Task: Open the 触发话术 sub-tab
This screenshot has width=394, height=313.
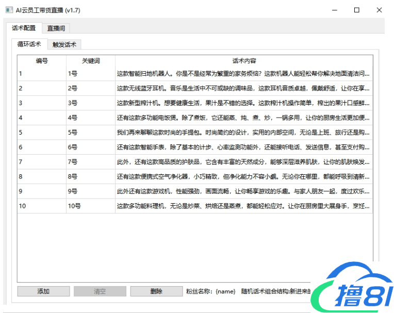Action: [x=64, y=45]
